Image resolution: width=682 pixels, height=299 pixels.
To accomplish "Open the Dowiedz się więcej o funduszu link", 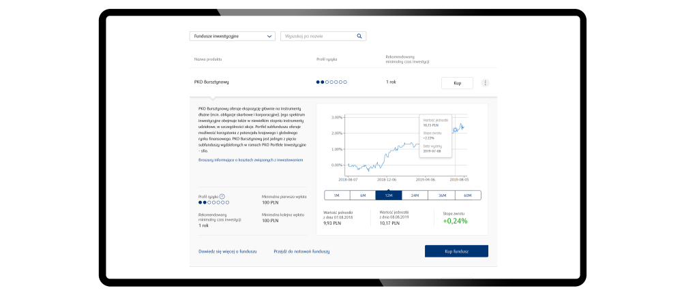I will tap(228, 251).
